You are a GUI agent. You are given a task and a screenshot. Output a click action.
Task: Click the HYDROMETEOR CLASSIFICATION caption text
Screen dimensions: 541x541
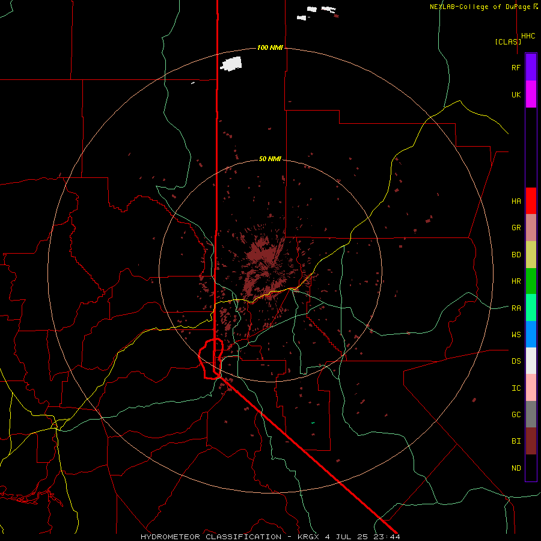(x=211, y=537)
